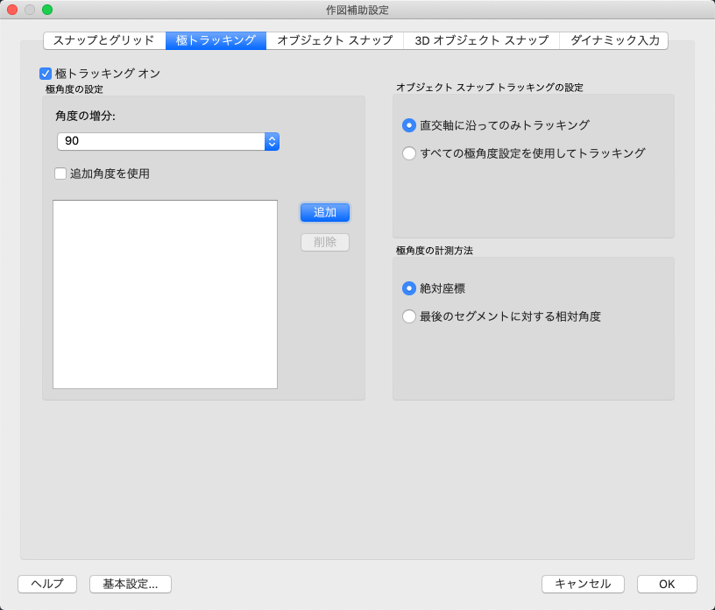Open the 角度の増分 dropdown arrows

pos(272,141)
